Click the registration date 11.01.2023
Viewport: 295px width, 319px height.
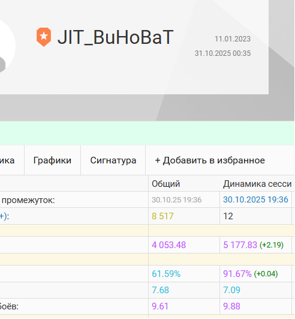233,39
